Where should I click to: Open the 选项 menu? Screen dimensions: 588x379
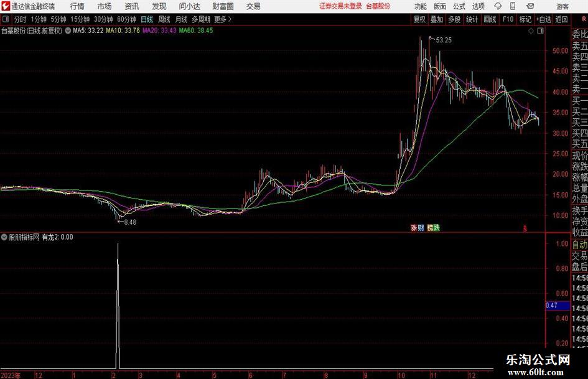tap(478, 6)
